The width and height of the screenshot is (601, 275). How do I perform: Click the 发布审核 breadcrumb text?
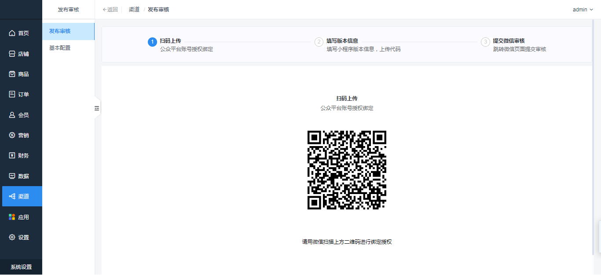click(158, 10)
